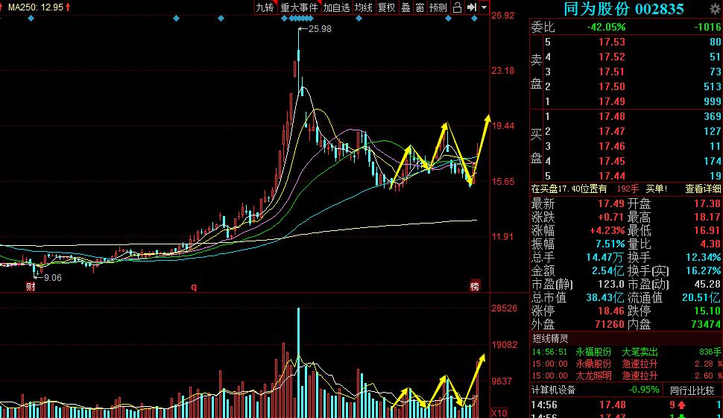
Task: Click the 在买盘17.40位置有 notice text
Action: (569, 189)
